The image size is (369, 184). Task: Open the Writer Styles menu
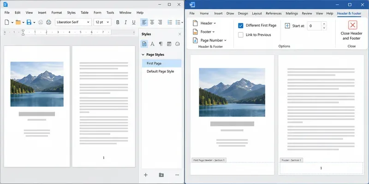pos(71,13)
